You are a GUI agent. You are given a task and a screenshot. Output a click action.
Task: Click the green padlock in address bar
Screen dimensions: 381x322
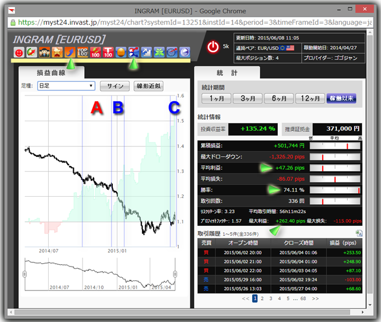[x=13, y=22]
